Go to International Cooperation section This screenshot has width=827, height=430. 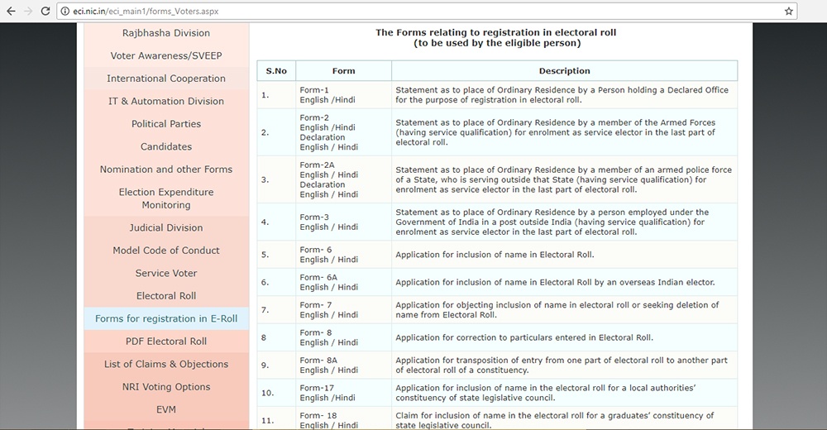tap(166, 79)
